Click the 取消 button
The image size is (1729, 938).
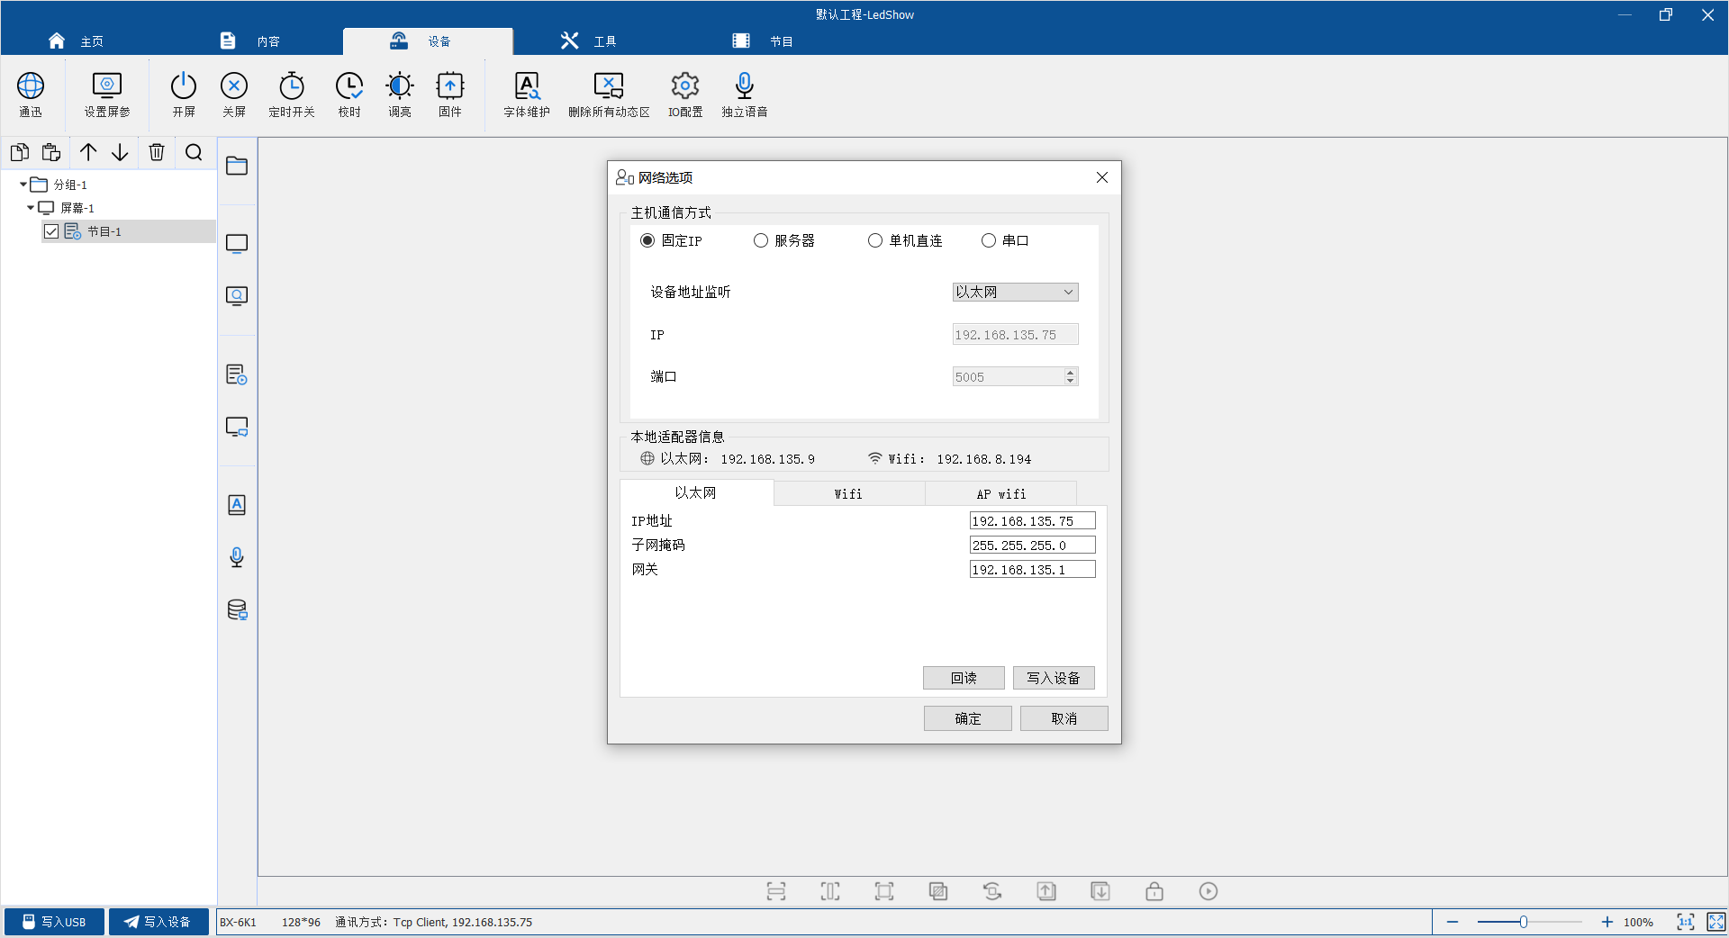(x=1064, y=718)
